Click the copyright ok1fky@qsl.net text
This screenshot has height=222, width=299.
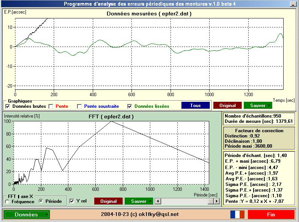(140, 214)
